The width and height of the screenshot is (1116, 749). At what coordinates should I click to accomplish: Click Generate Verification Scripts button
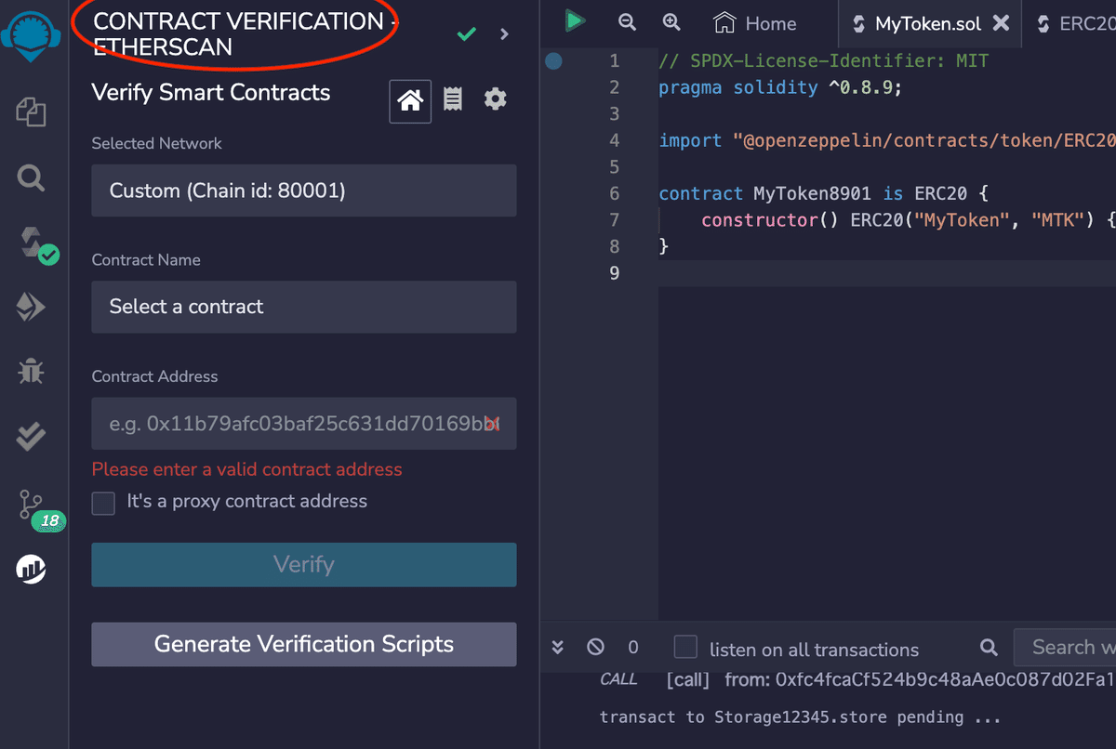[x=303, y=644]
